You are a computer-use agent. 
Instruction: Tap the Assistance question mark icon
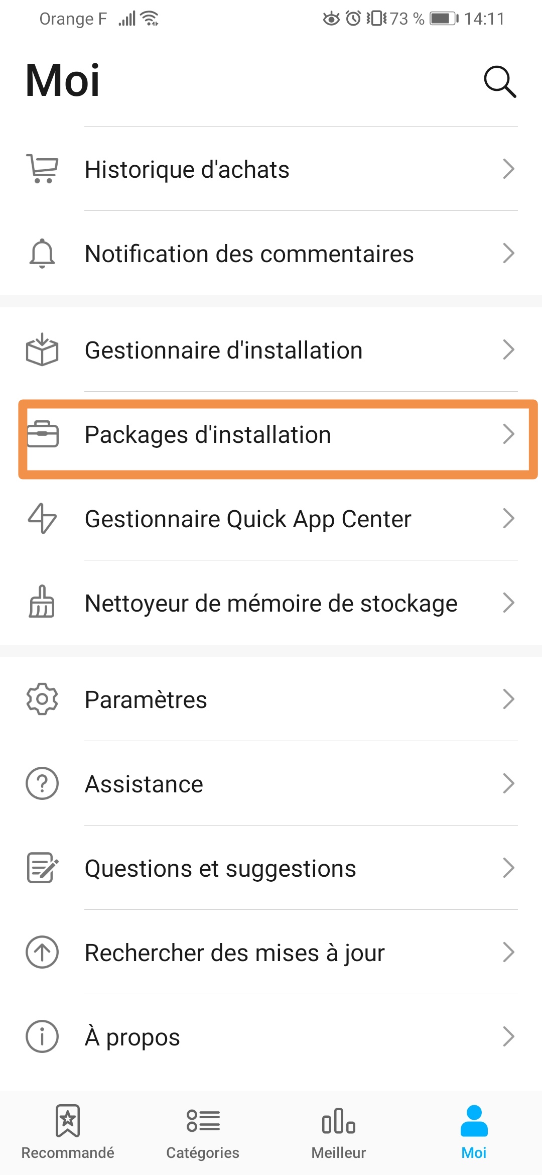42,783
